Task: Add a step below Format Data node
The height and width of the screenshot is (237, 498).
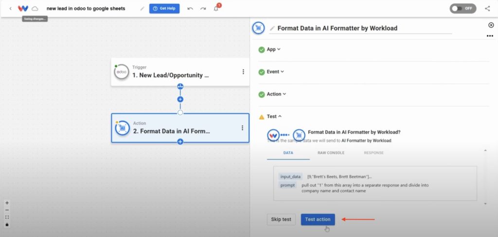Action: (x=180, y=142)
